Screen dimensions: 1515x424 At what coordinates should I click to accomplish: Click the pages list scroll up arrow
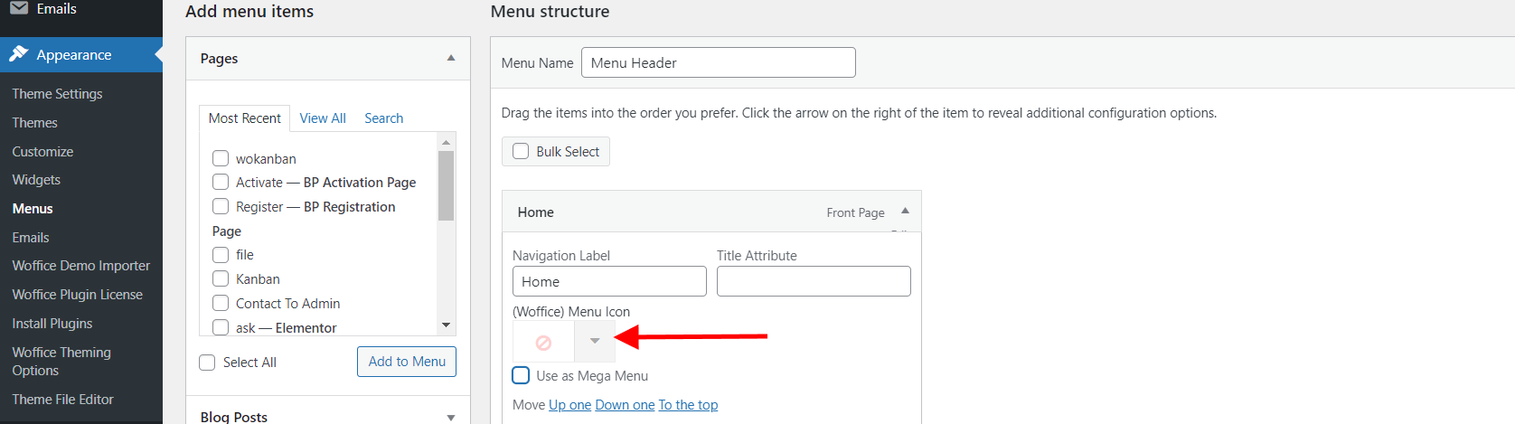[x=446, y=142]
